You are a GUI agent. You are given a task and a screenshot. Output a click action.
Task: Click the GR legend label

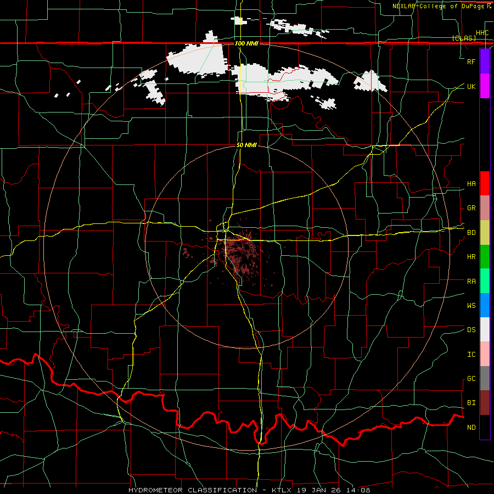471,208
